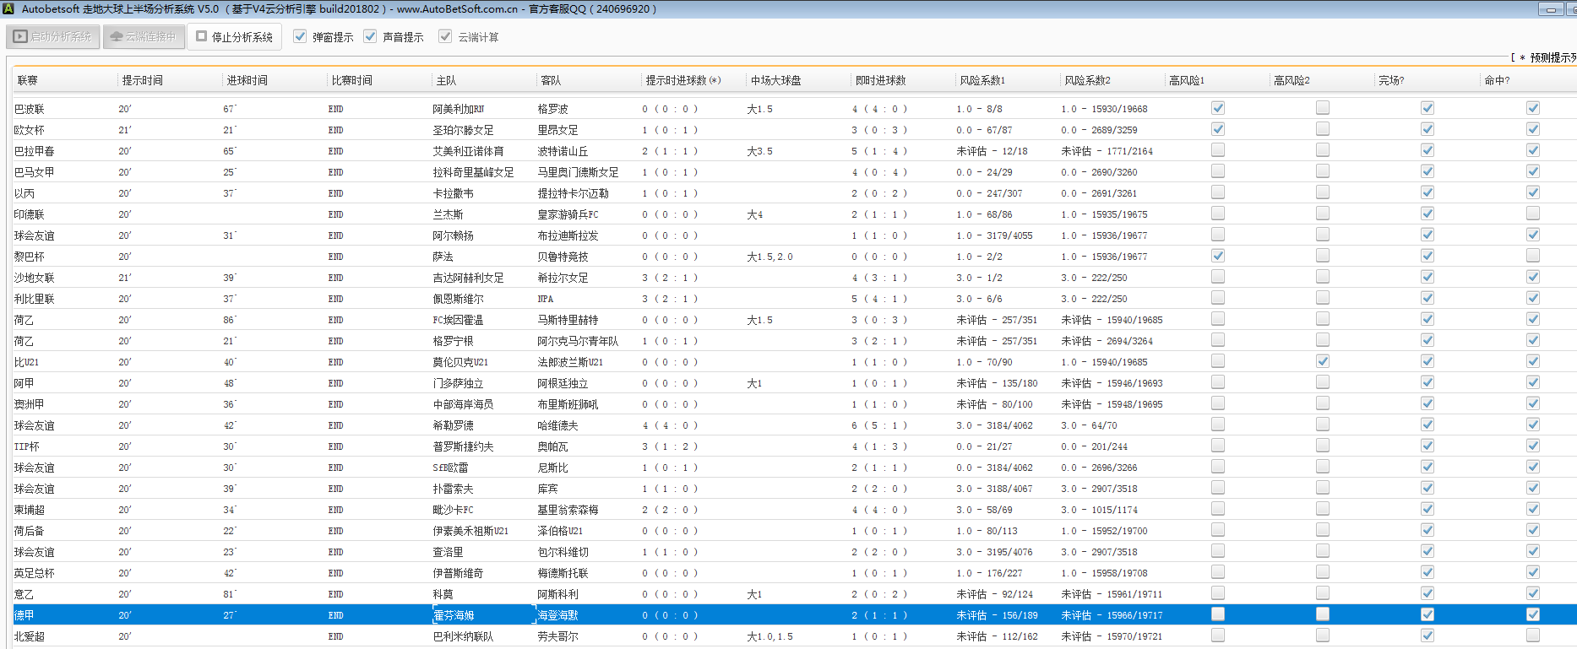Click the 预测提示 link at top right
Screen dimensions: 1577x649
click(1551, 57)
